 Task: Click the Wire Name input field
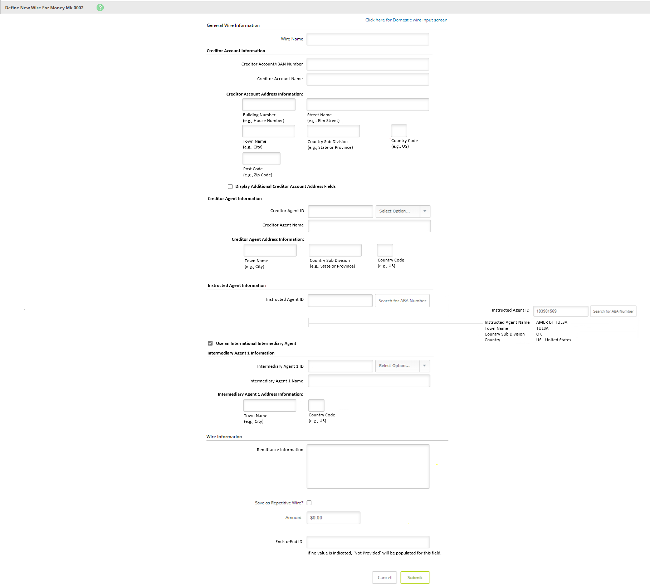(367, 39)
